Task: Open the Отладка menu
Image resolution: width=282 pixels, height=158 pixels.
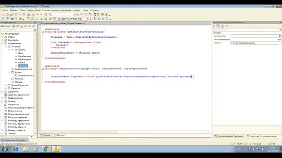Action: click(x=46, y=11)
